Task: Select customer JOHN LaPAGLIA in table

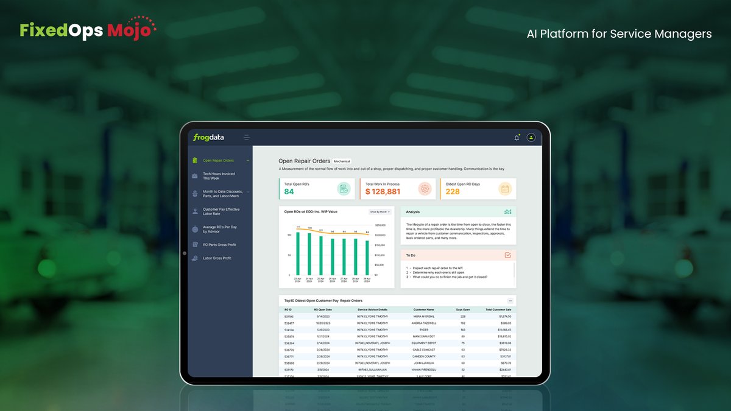Action: [424, 363]
